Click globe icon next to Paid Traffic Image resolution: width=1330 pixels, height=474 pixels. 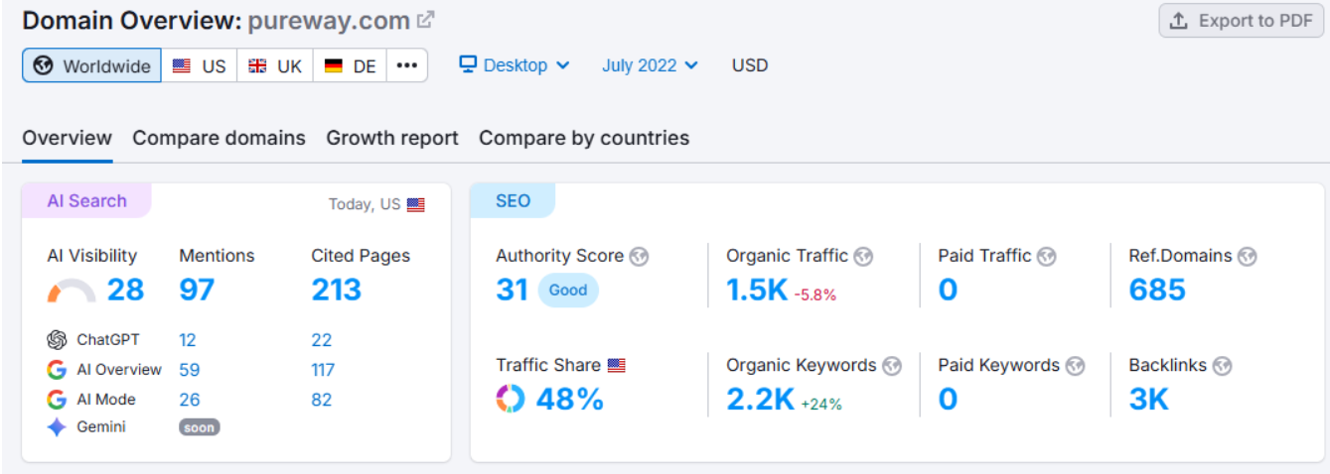(1047, 256)
